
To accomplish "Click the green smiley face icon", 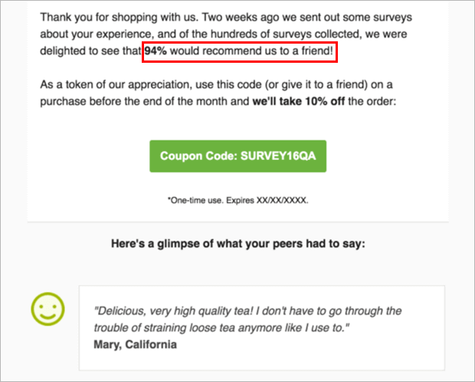I will pos(47,309).
